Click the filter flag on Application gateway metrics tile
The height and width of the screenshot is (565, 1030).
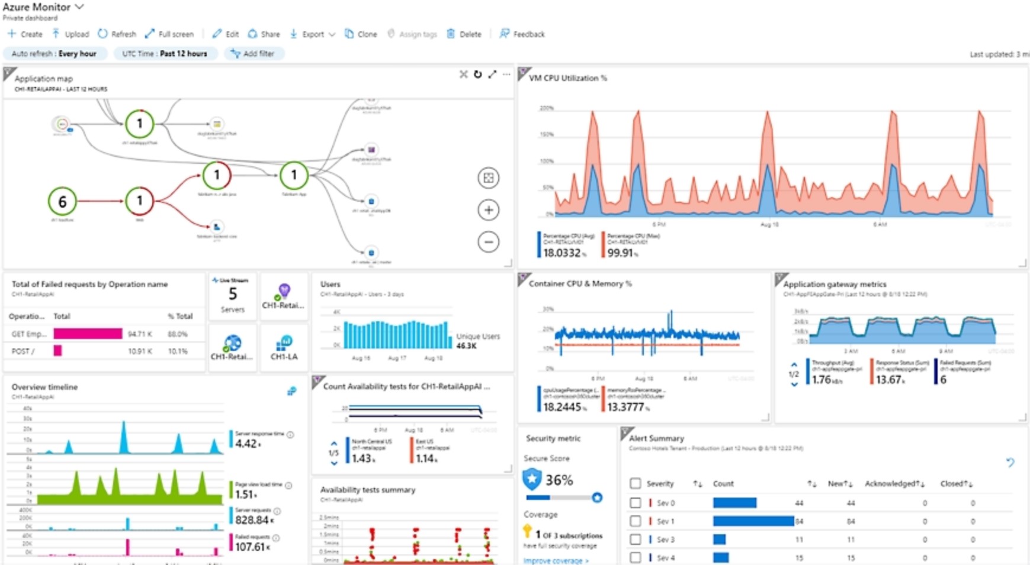pyautogui.click(x=781, y=279)
